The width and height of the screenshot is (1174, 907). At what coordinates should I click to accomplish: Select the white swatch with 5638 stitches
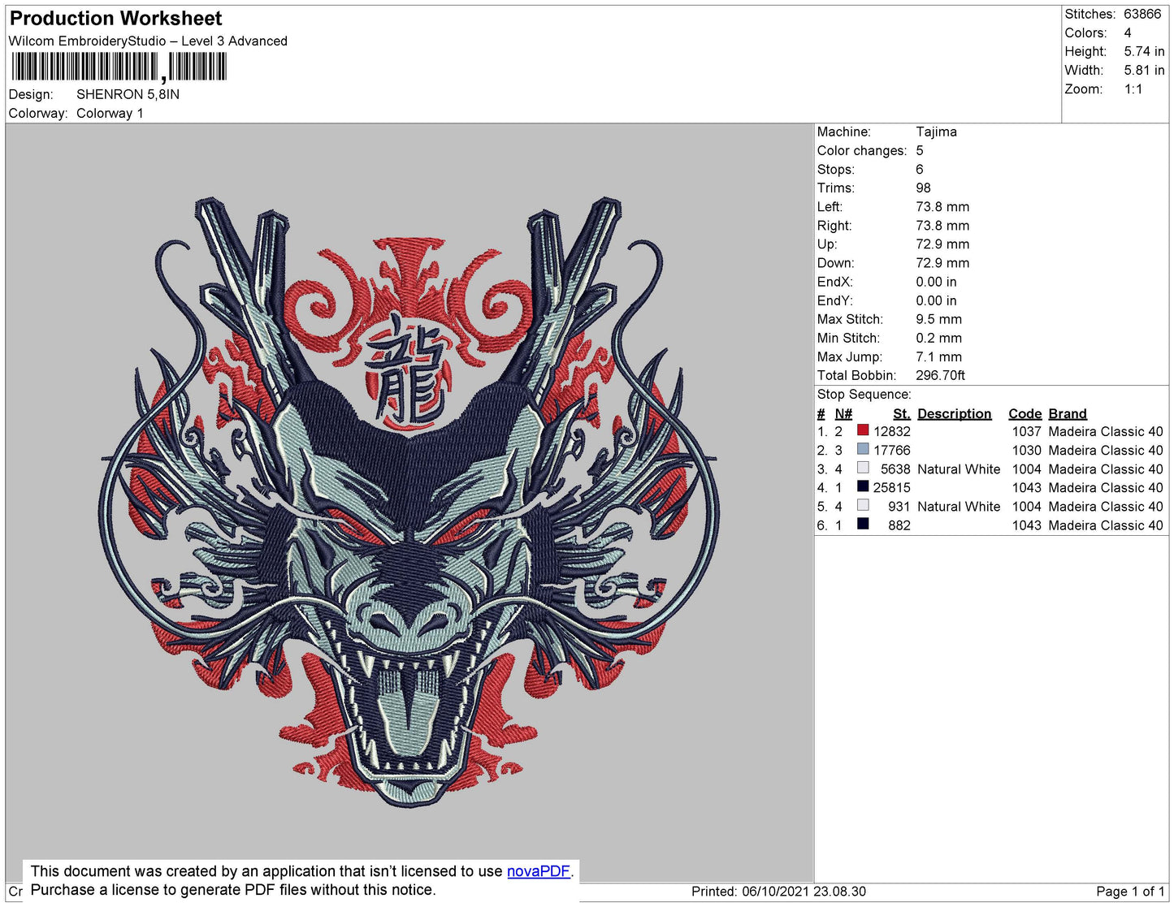click(x=863, y=468)
